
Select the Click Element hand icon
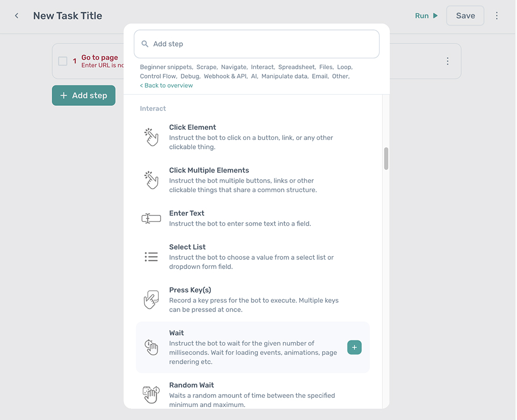click(x=151, y=136)
